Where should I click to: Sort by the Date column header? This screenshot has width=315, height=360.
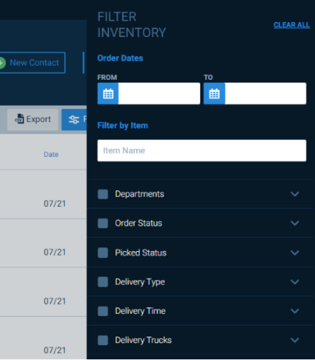pyautogui.click(x=51, y=154)
